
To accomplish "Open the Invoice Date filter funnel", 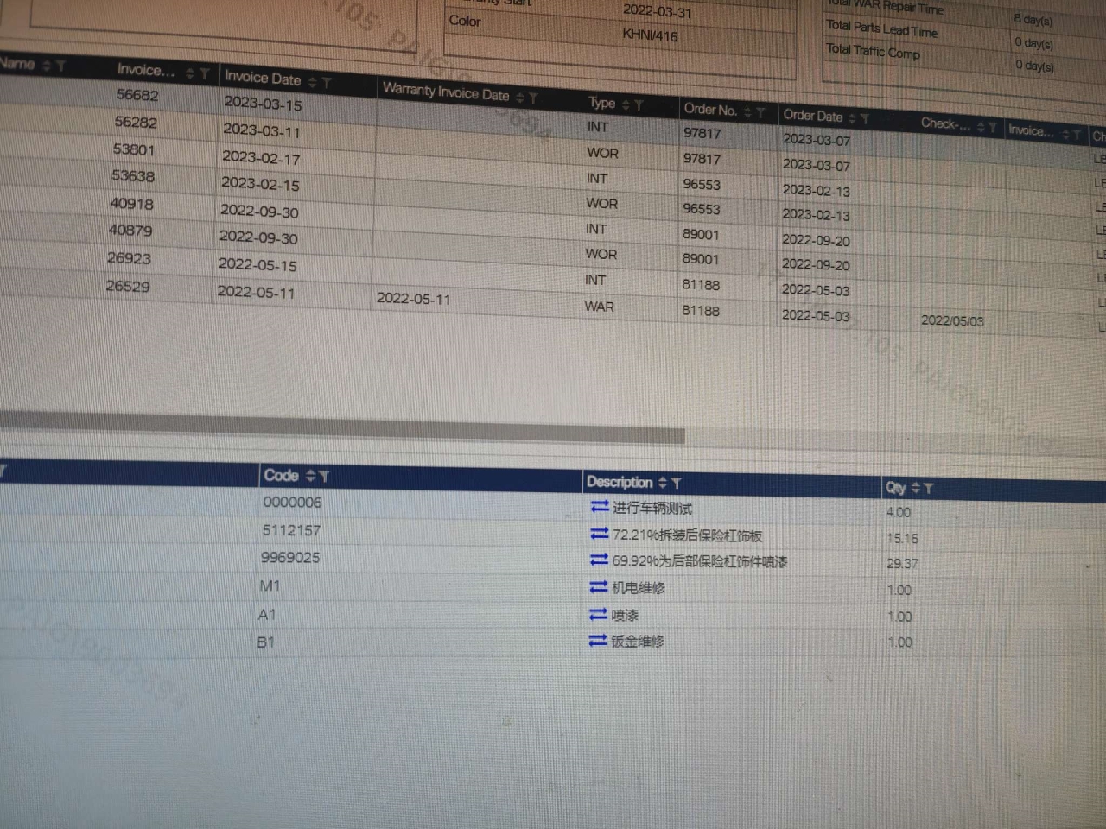I will tap(326, 83).
